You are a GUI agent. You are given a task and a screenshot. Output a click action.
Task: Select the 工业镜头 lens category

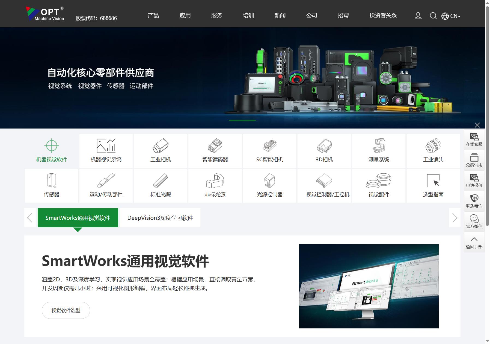click(x=433, y=151)
